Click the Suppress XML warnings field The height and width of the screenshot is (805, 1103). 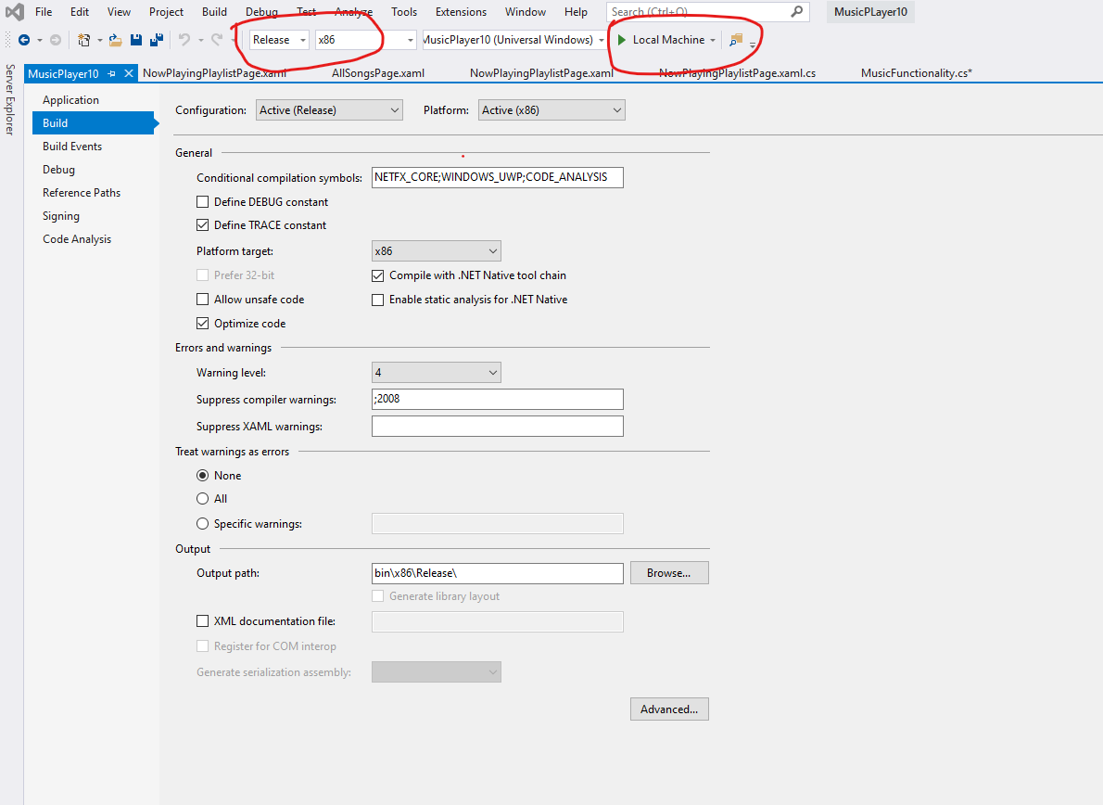coord(498,427)
